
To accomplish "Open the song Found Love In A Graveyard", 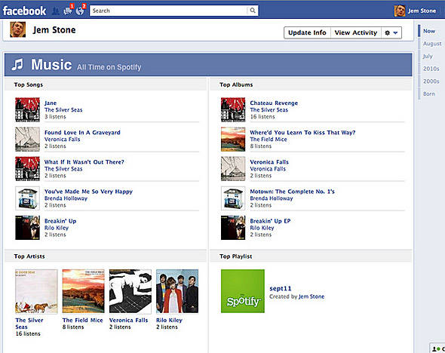I will 82,133.
